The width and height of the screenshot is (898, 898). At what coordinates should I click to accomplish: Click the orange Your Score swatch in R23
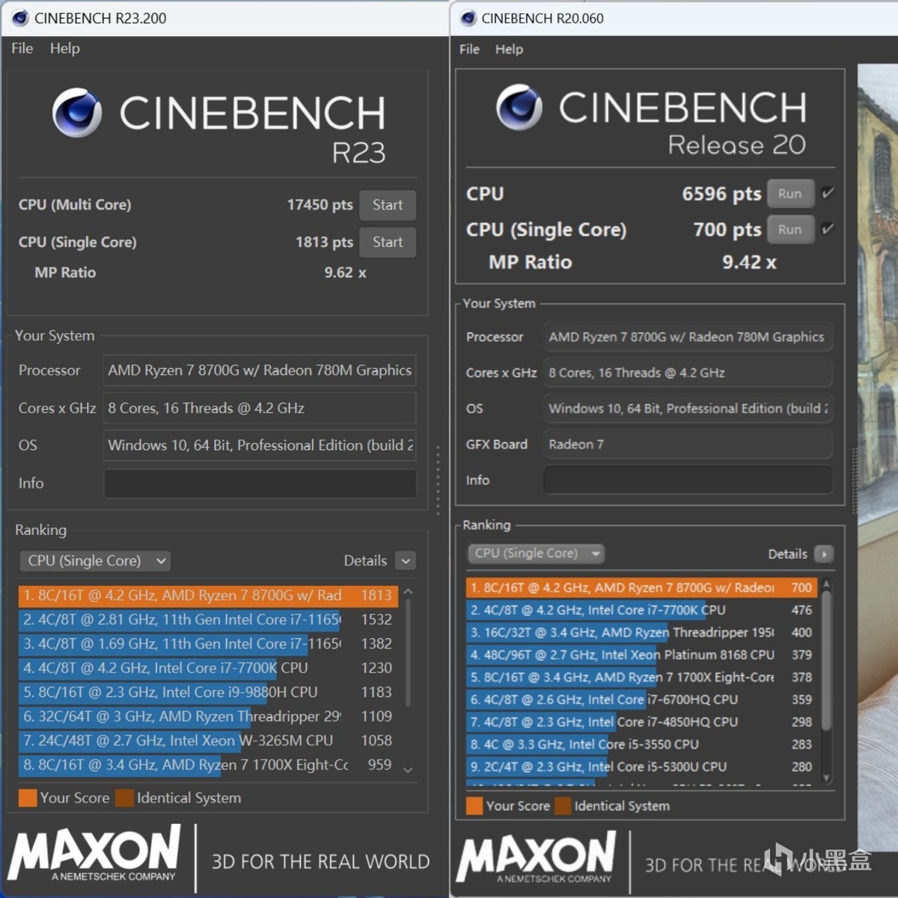(28, 798)
